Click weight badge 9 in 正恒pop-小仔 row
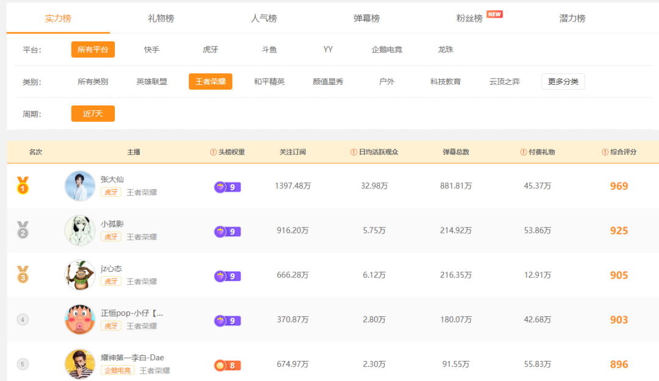The height and width of the screenshot is (381, 659). 227,321
